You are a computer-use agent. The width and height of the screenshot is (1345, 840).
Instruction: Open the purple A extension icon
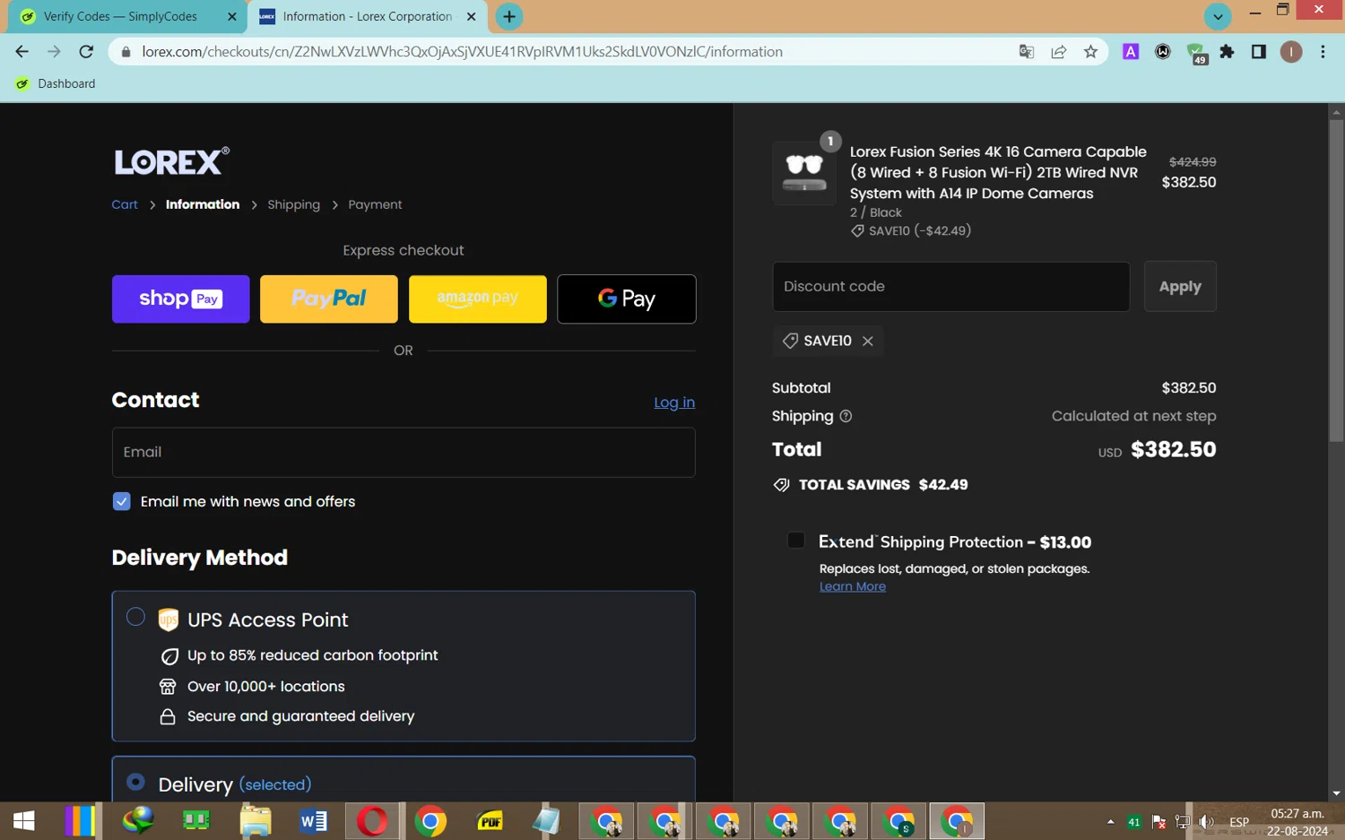point(1131,52)
